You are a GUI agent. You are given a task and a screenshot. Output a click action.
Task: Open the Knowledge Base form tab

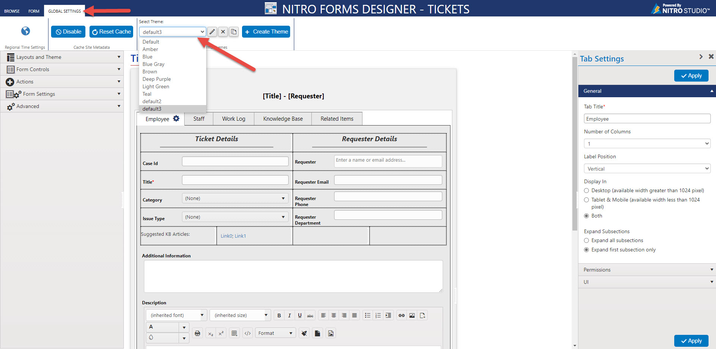pyautogui.click(x=283, y=119)
